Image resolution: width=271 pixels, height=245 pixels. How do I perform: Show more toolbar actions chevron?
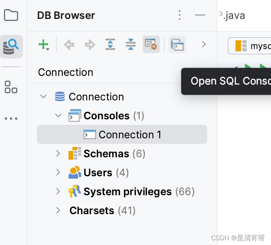pyautogui.click(x=204, y=44)
